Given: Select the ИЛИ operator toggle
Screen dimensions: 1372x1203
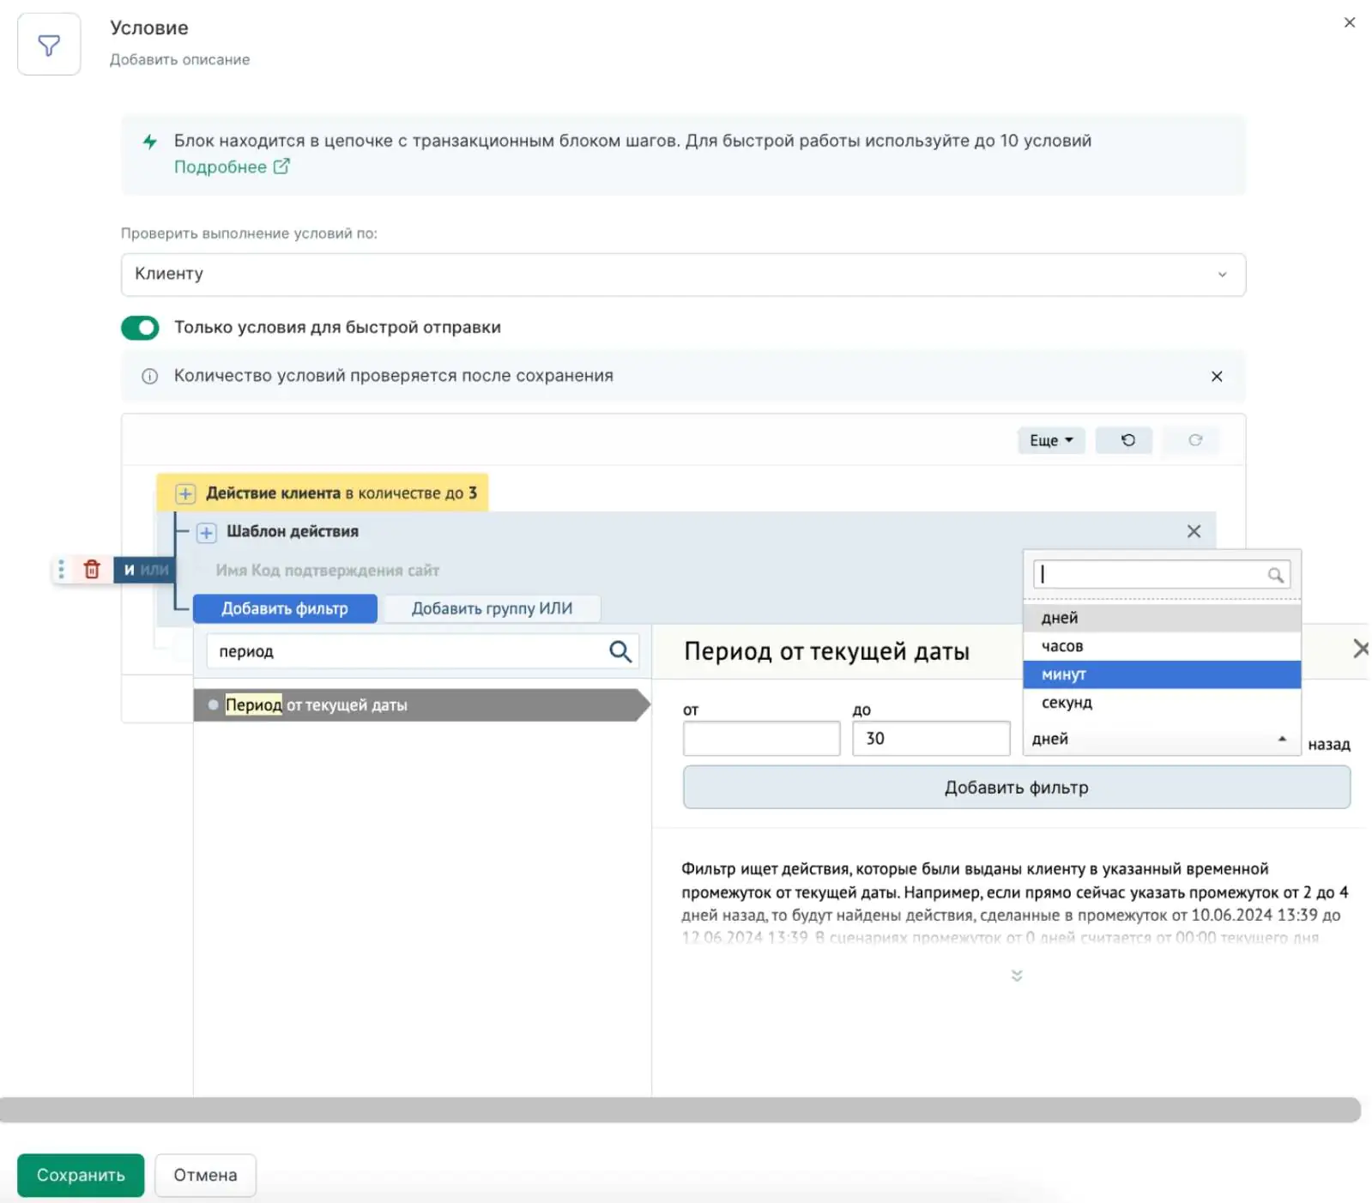Looking at the screenshot, I should tap(154, 570).
